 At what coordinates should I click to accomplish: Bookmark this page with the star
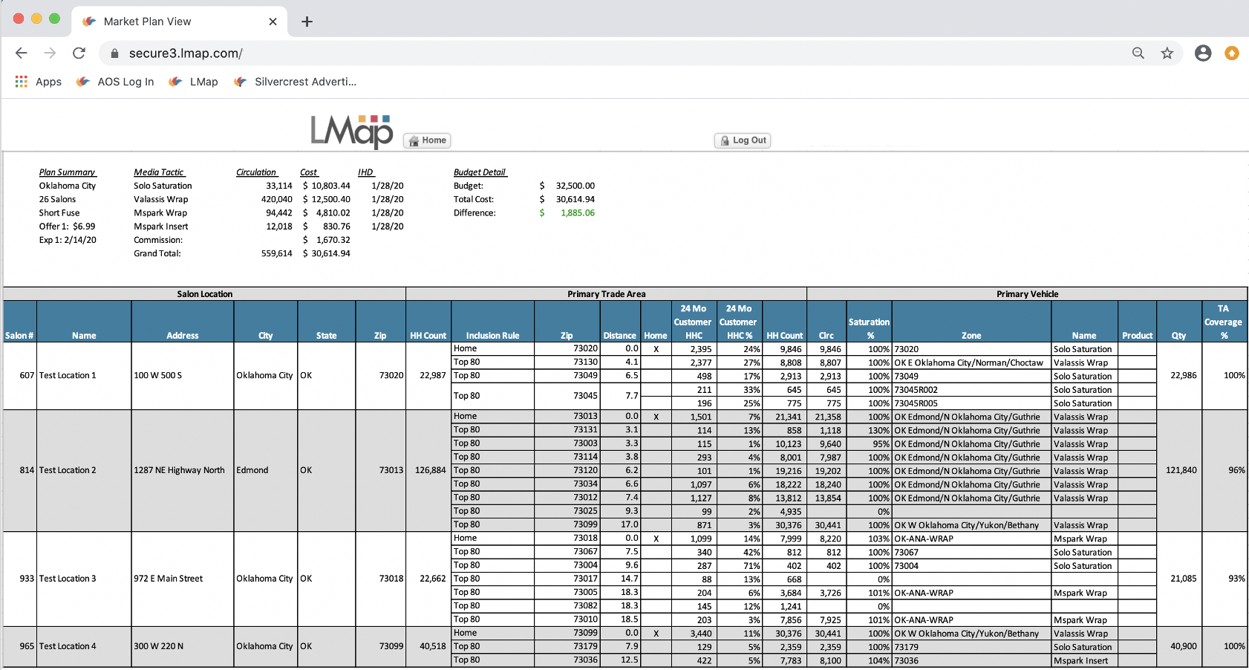click(1167, 53)
